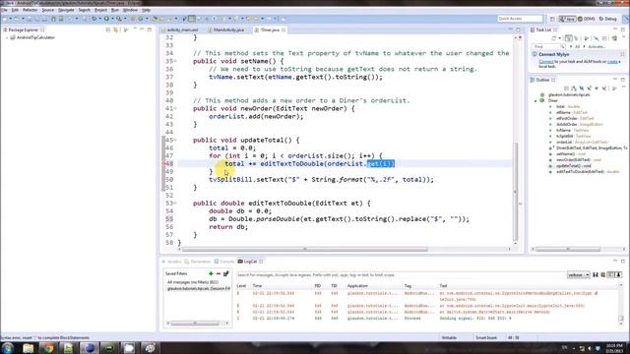Image resolution: width=630 pixels, height=354 pixels.
Task: Fold the updateTotal method at line 45
Action: point(175,140)
